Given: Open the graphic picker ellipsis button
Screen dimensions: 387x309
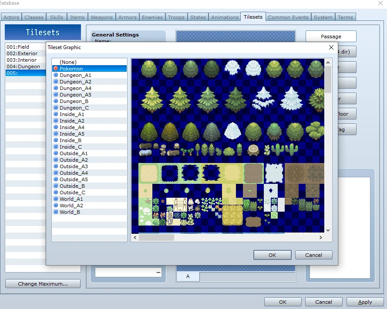Looking at the screenshot, I should click(158, 272).
